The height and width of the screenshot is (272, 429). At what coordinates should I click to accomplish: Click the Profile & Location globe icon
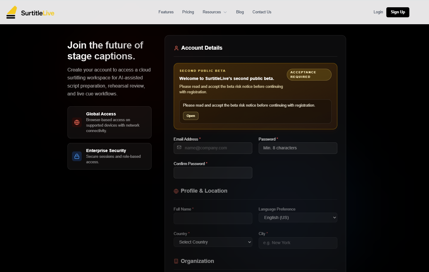176,191
